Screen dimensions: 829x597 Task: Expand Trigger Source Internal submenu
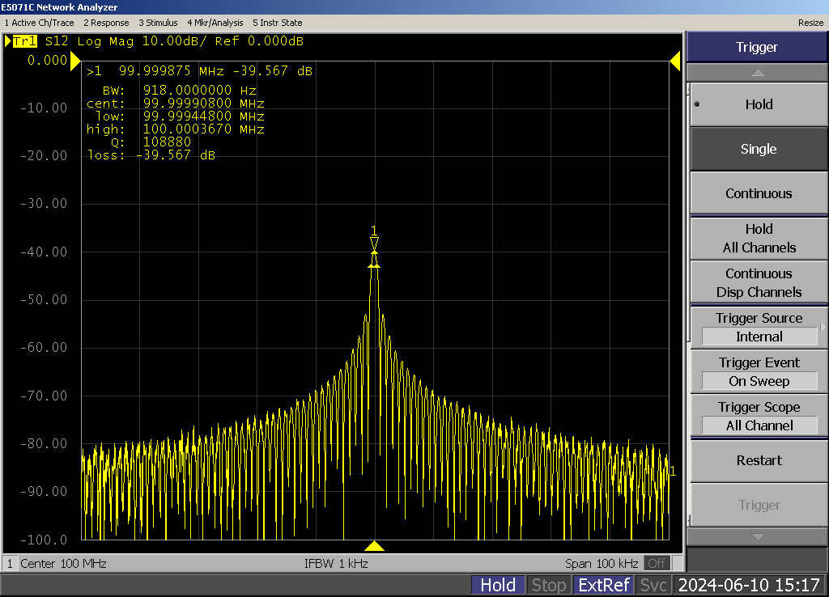(x=758, y=328)
